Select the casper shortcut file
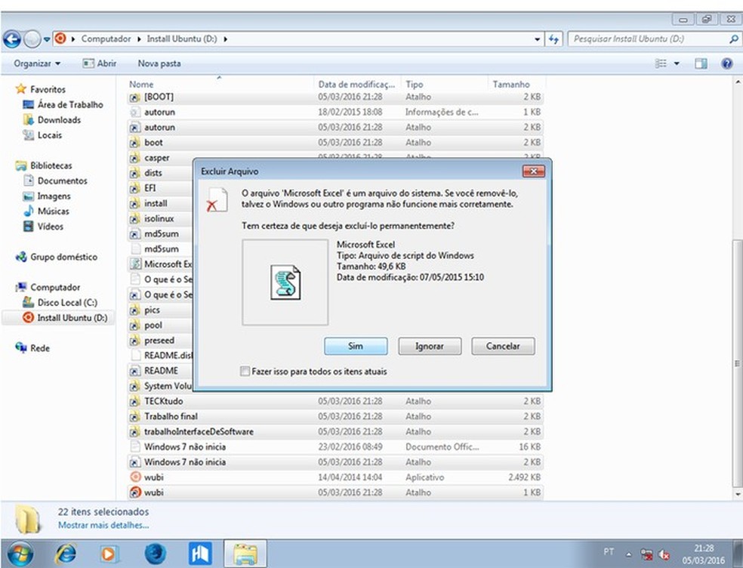This screenshot has width=743, height=568. tap(157, 158)
